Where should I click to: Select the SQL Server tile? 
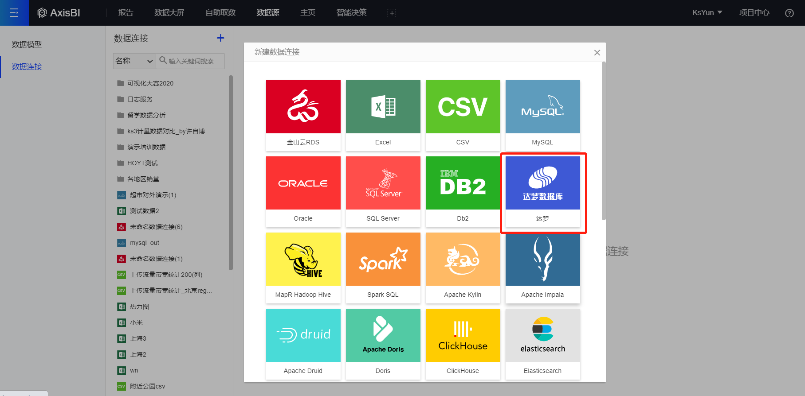click(x=383, y=192)
